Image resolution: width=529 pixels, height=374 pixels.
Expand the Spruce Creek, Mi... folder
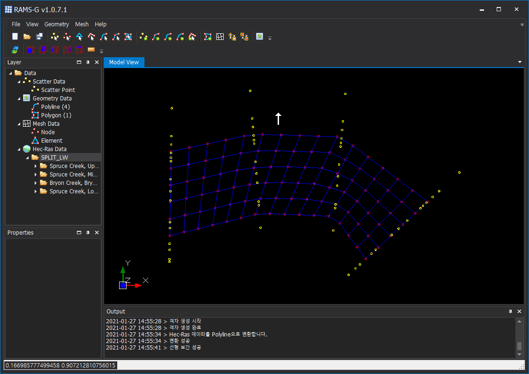point(36,174)
